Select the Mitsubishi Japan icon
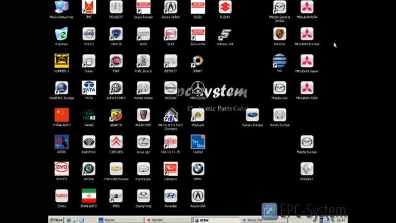 click(x=307, y=61)
